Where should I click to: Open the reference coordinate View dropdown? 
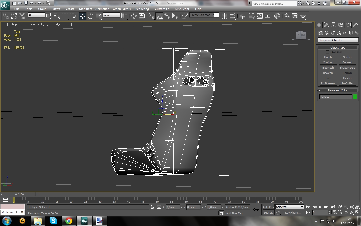(111, 15)
